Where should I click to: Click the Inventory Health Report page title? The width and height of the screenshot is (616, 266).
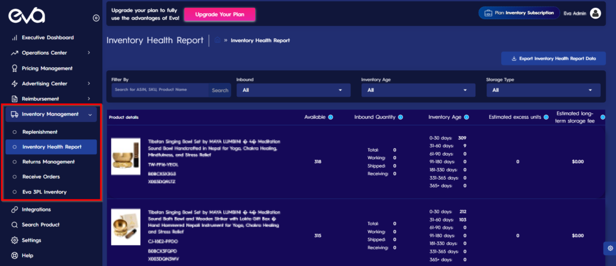[x=155, y=40]
